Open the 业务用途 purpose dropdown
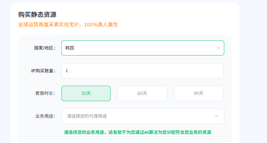Viewport: 267px width, 143px height. click(143, 116)
